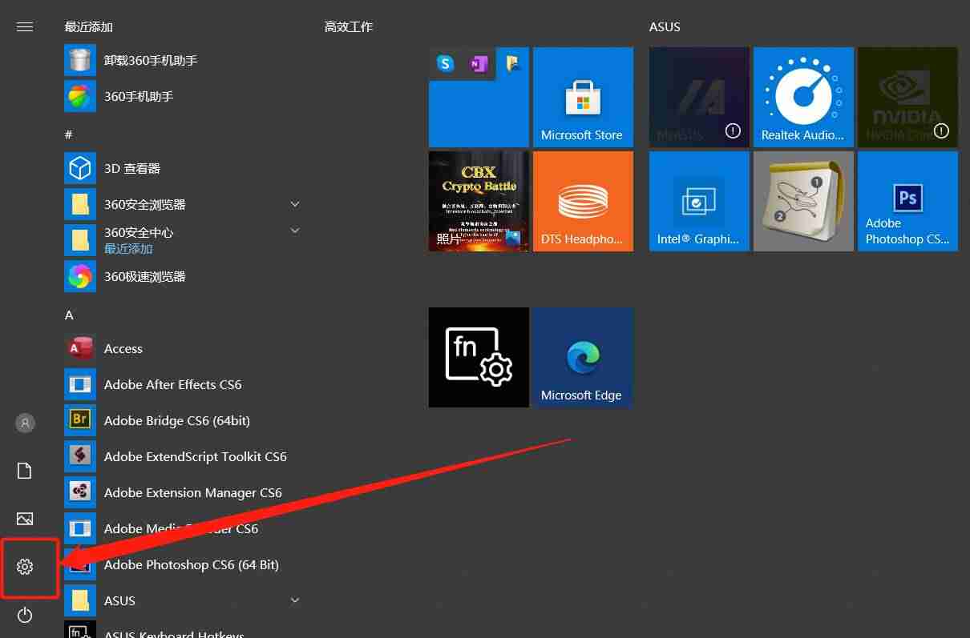This screenshot has height=638, width=970.
Task: Open the CBX Crypto Battle photos tile
Action: coord(479,202)
